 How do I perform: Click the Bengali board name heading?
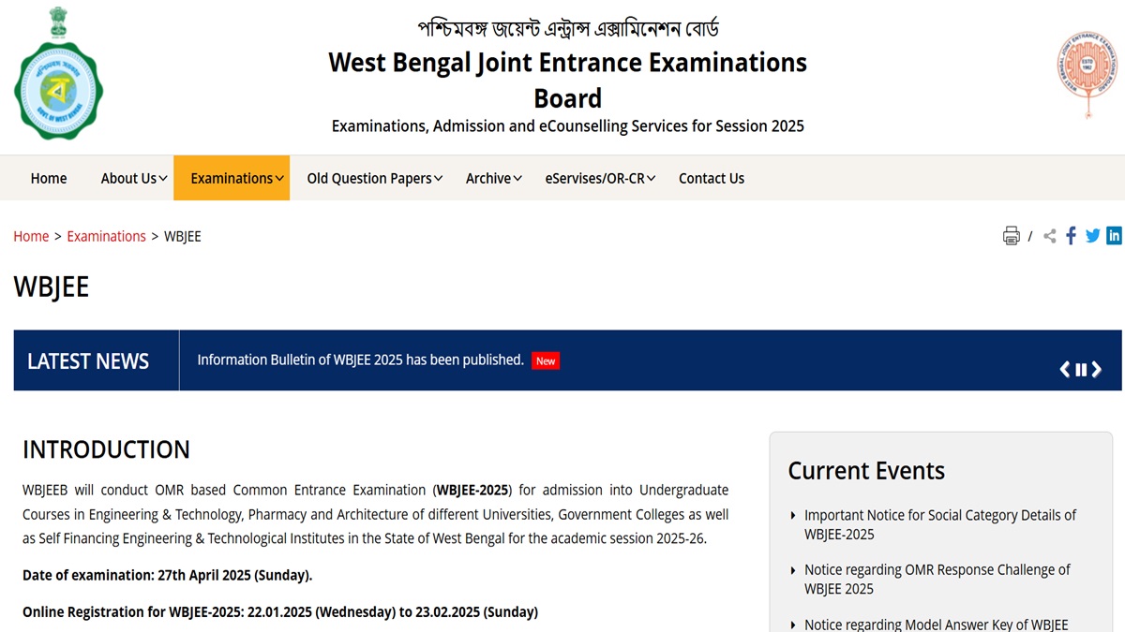click(568, 27)
